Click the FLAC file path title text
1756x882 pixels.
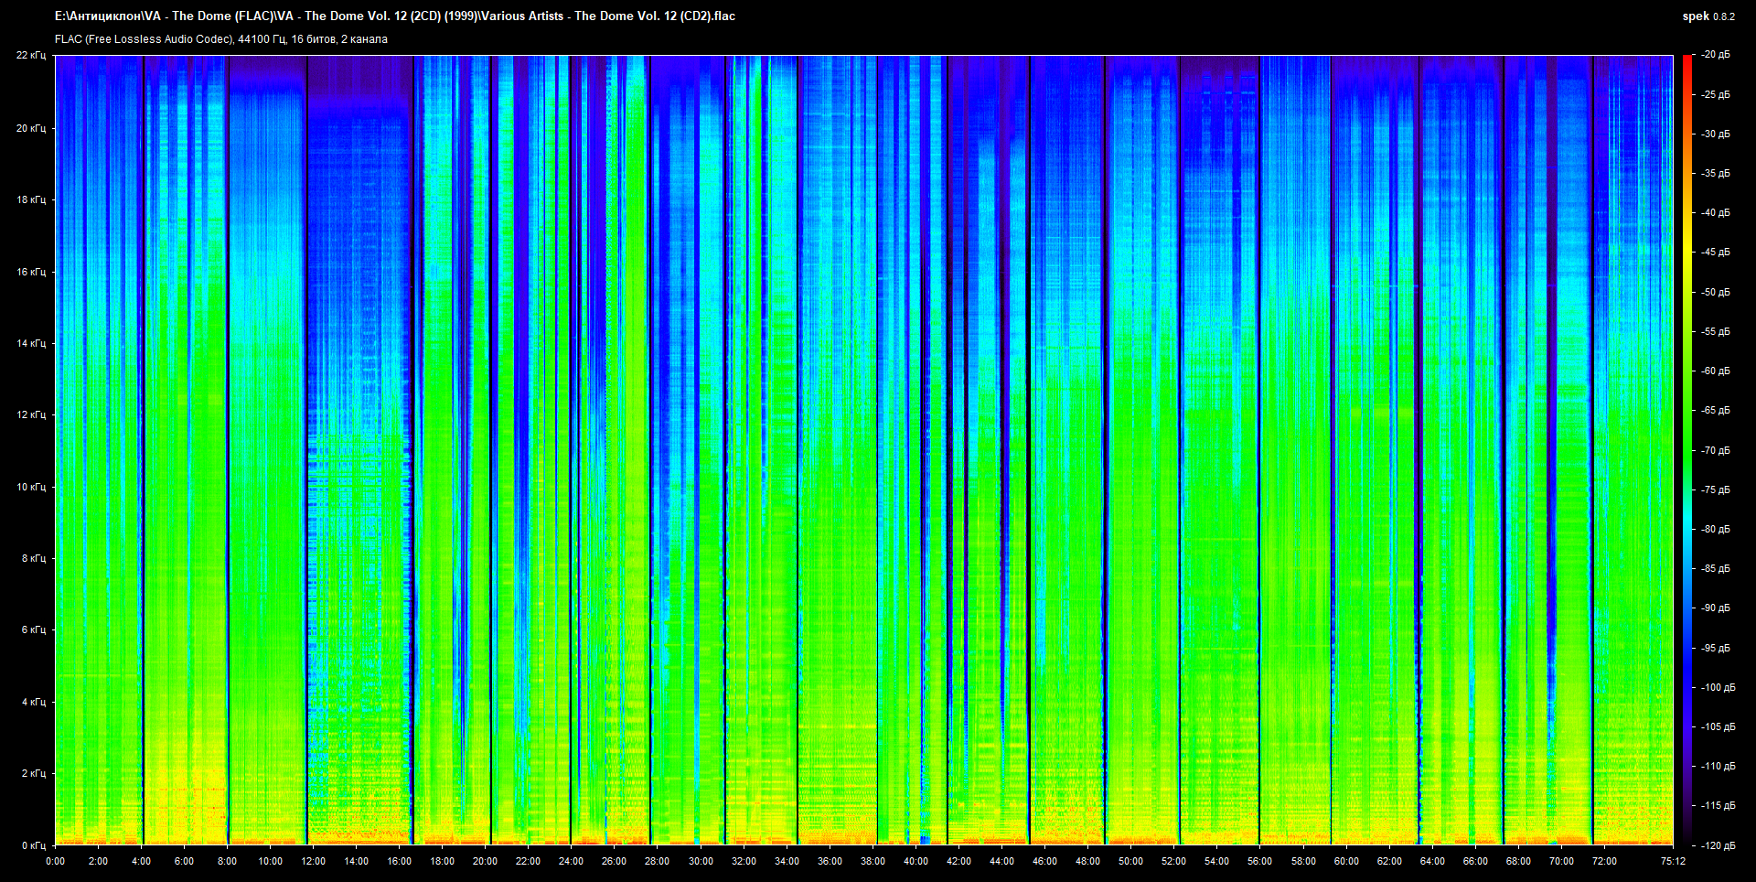(394, 16)
